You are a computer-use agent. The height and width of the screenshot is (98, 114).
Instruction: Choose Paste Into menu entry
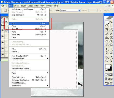pyautogui.click(x=29, y=35)
